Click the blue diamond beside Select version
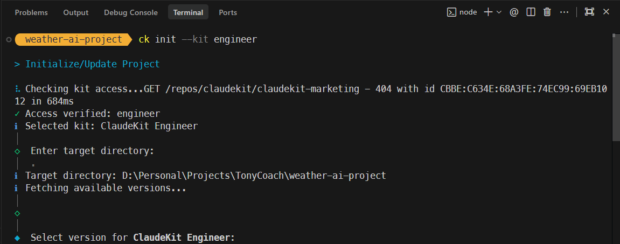The height and width of the screenshot is (244, 620). click(17, 238)
